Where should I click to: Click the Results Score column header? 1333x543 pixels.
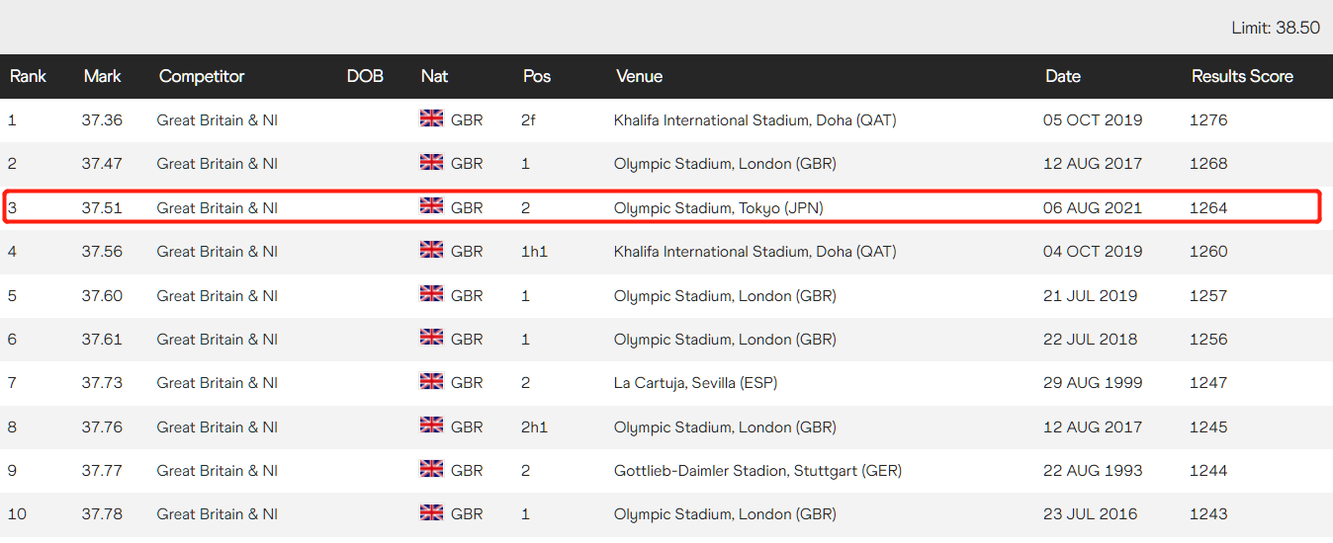pyautogui.click(x=1242, y=76)
